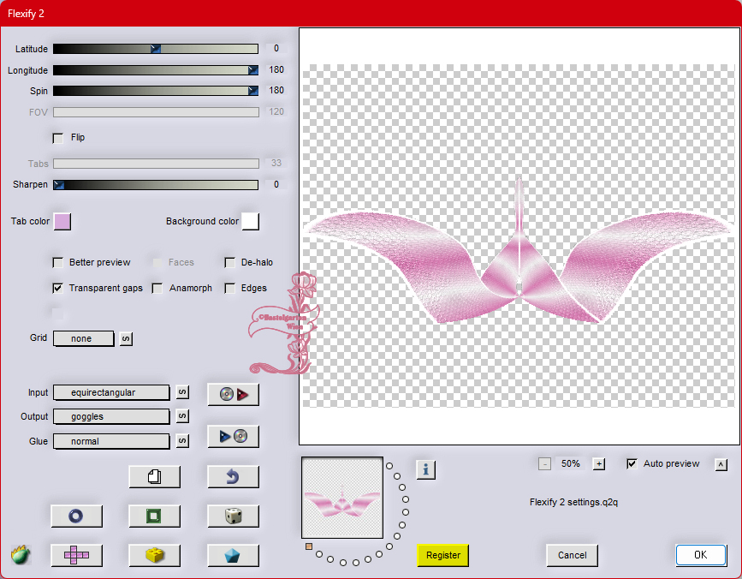Click the pink cross cube-net button
The width and height of the screenshot is (742, 579).
pos(76,555)
